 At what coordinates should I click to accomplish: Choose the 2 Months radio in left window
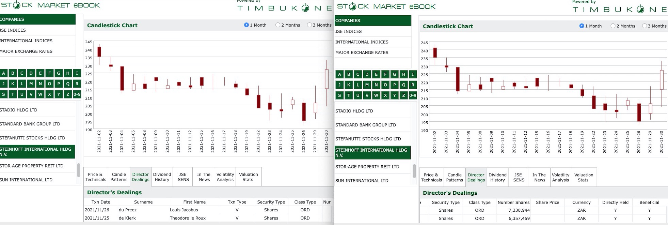pos(278,25)
